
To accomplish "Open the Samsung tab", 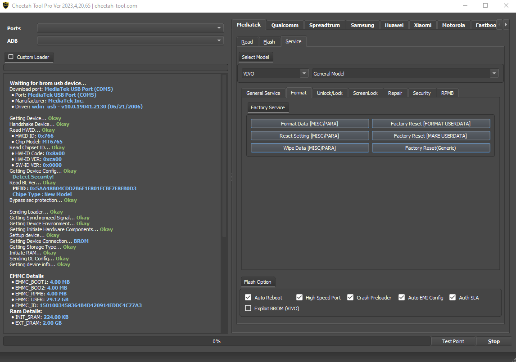I will click(x=362, y=25).
